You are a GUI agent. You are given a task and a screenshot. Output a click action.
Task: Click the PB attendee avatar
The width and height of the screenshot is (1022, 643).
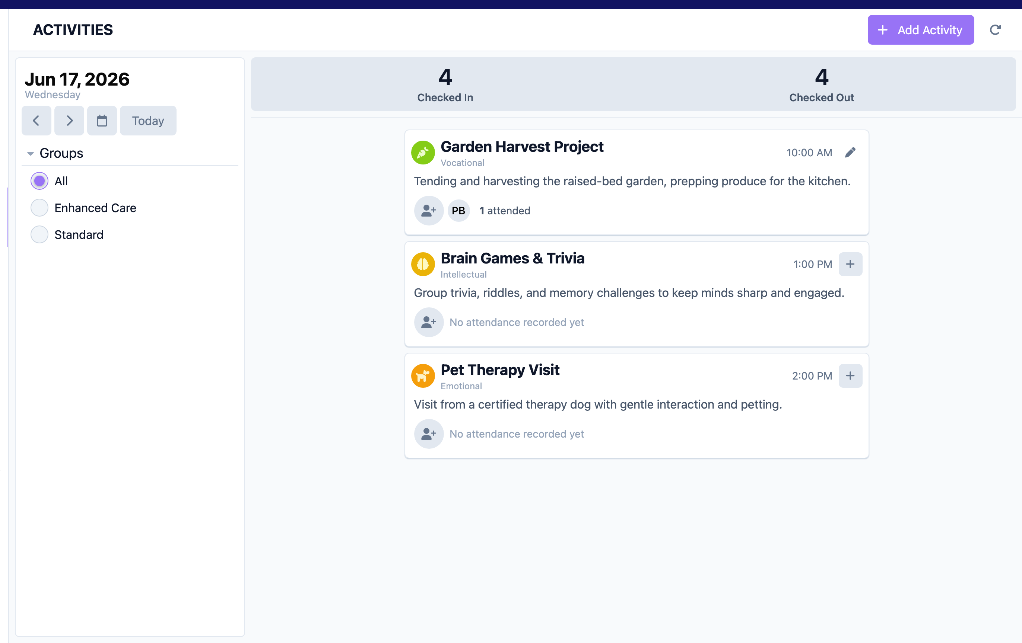pos(458,210)
